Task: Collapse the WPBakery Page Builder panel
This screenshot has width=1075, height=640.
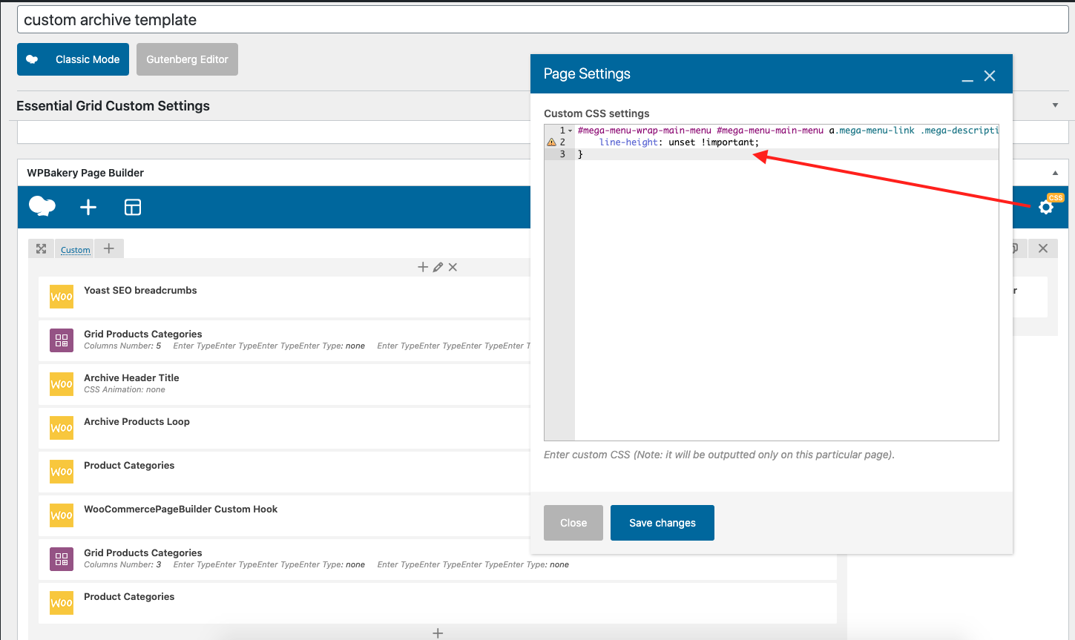Action: coord(1055,173)
